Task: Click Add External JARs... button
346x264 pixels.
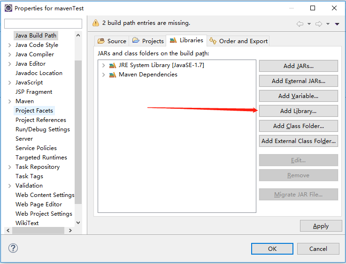Action: tap(298, 81)
